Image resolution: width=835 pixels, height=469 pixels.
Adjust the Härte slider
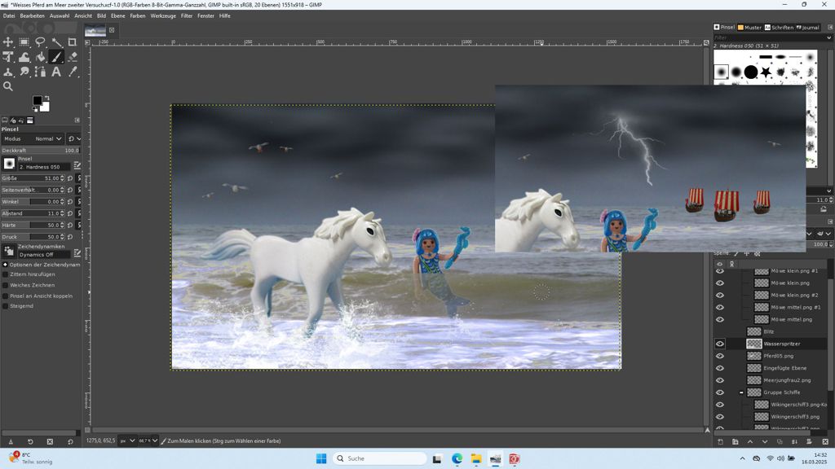coord(33,225)
